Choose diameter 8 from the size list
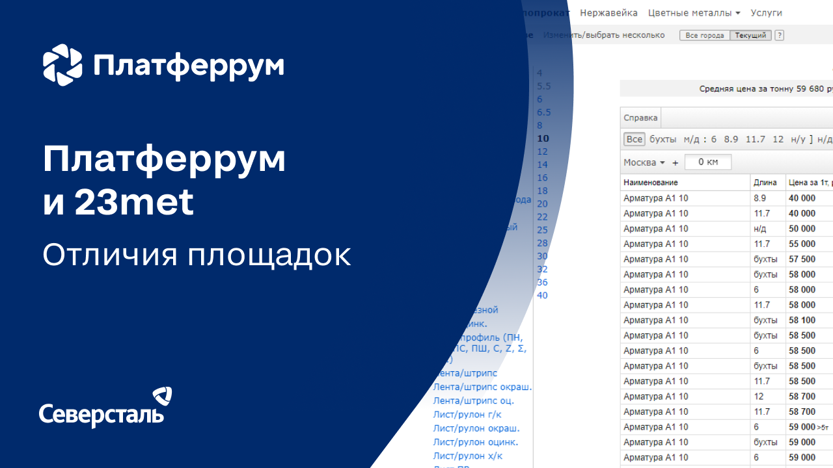This screenshot has height=468, width=833. (539, 125)
